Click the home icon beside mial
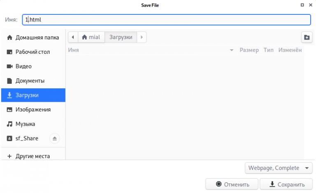 coord(84,37)
